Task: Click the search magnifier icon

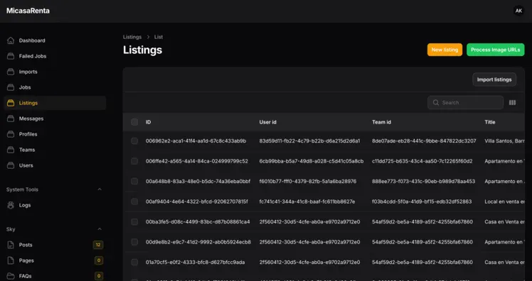Action: [436, 103]
